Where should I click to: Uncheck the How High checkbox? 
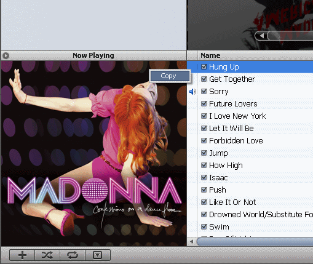click(204, 165)
